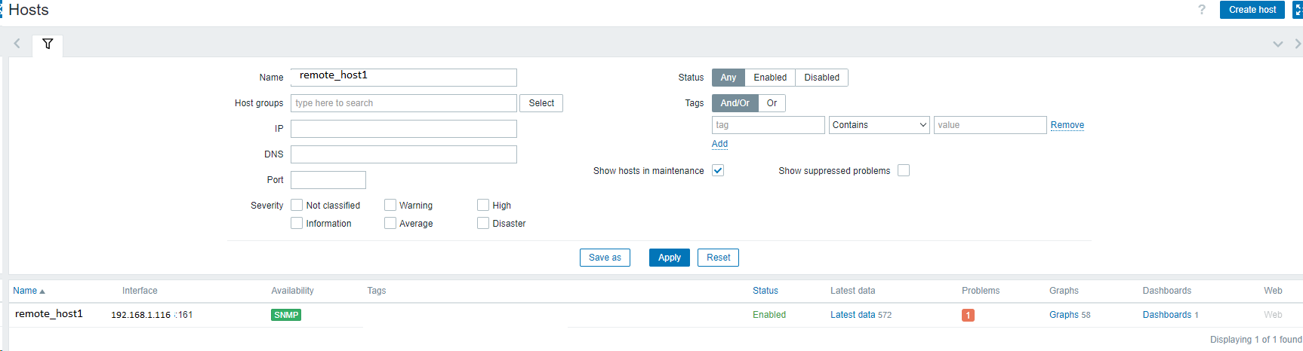
Task: Open the Contains tag operator dropdown
Action: (x=879, y=125)
